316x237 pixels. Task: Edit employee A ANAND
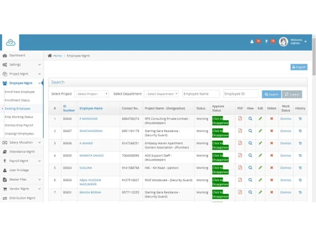coord(260,143)
